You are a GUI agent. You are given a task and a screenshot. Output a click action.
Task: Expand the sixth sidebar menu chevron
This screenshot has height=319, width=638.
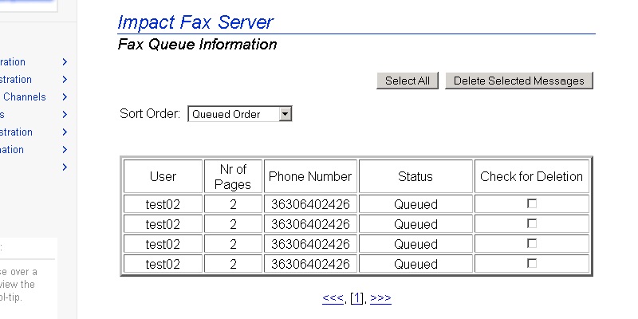[x=65, y=150]
